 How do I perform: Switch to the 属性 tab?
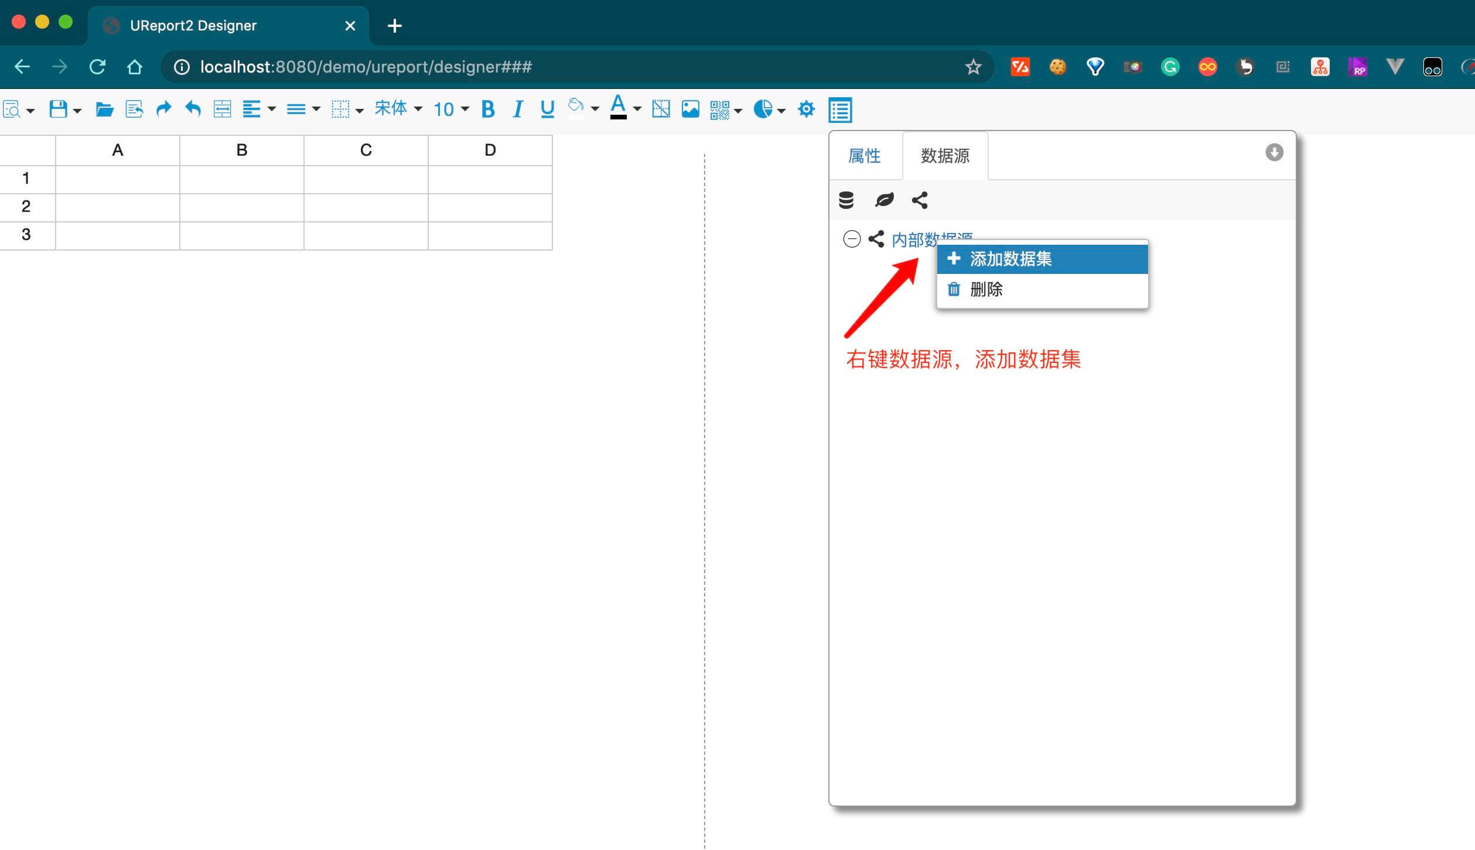click(x=864, y=156)
